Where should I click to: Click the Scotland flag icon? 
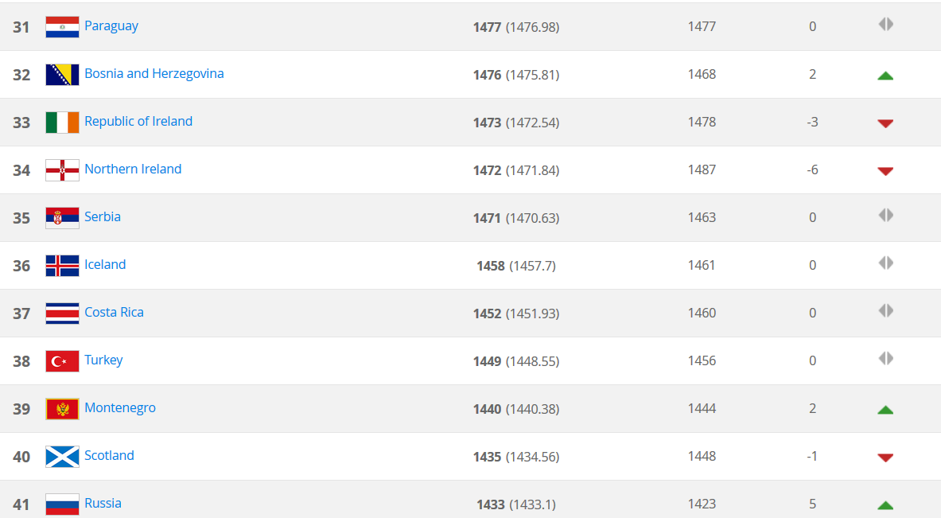[62, 457]
